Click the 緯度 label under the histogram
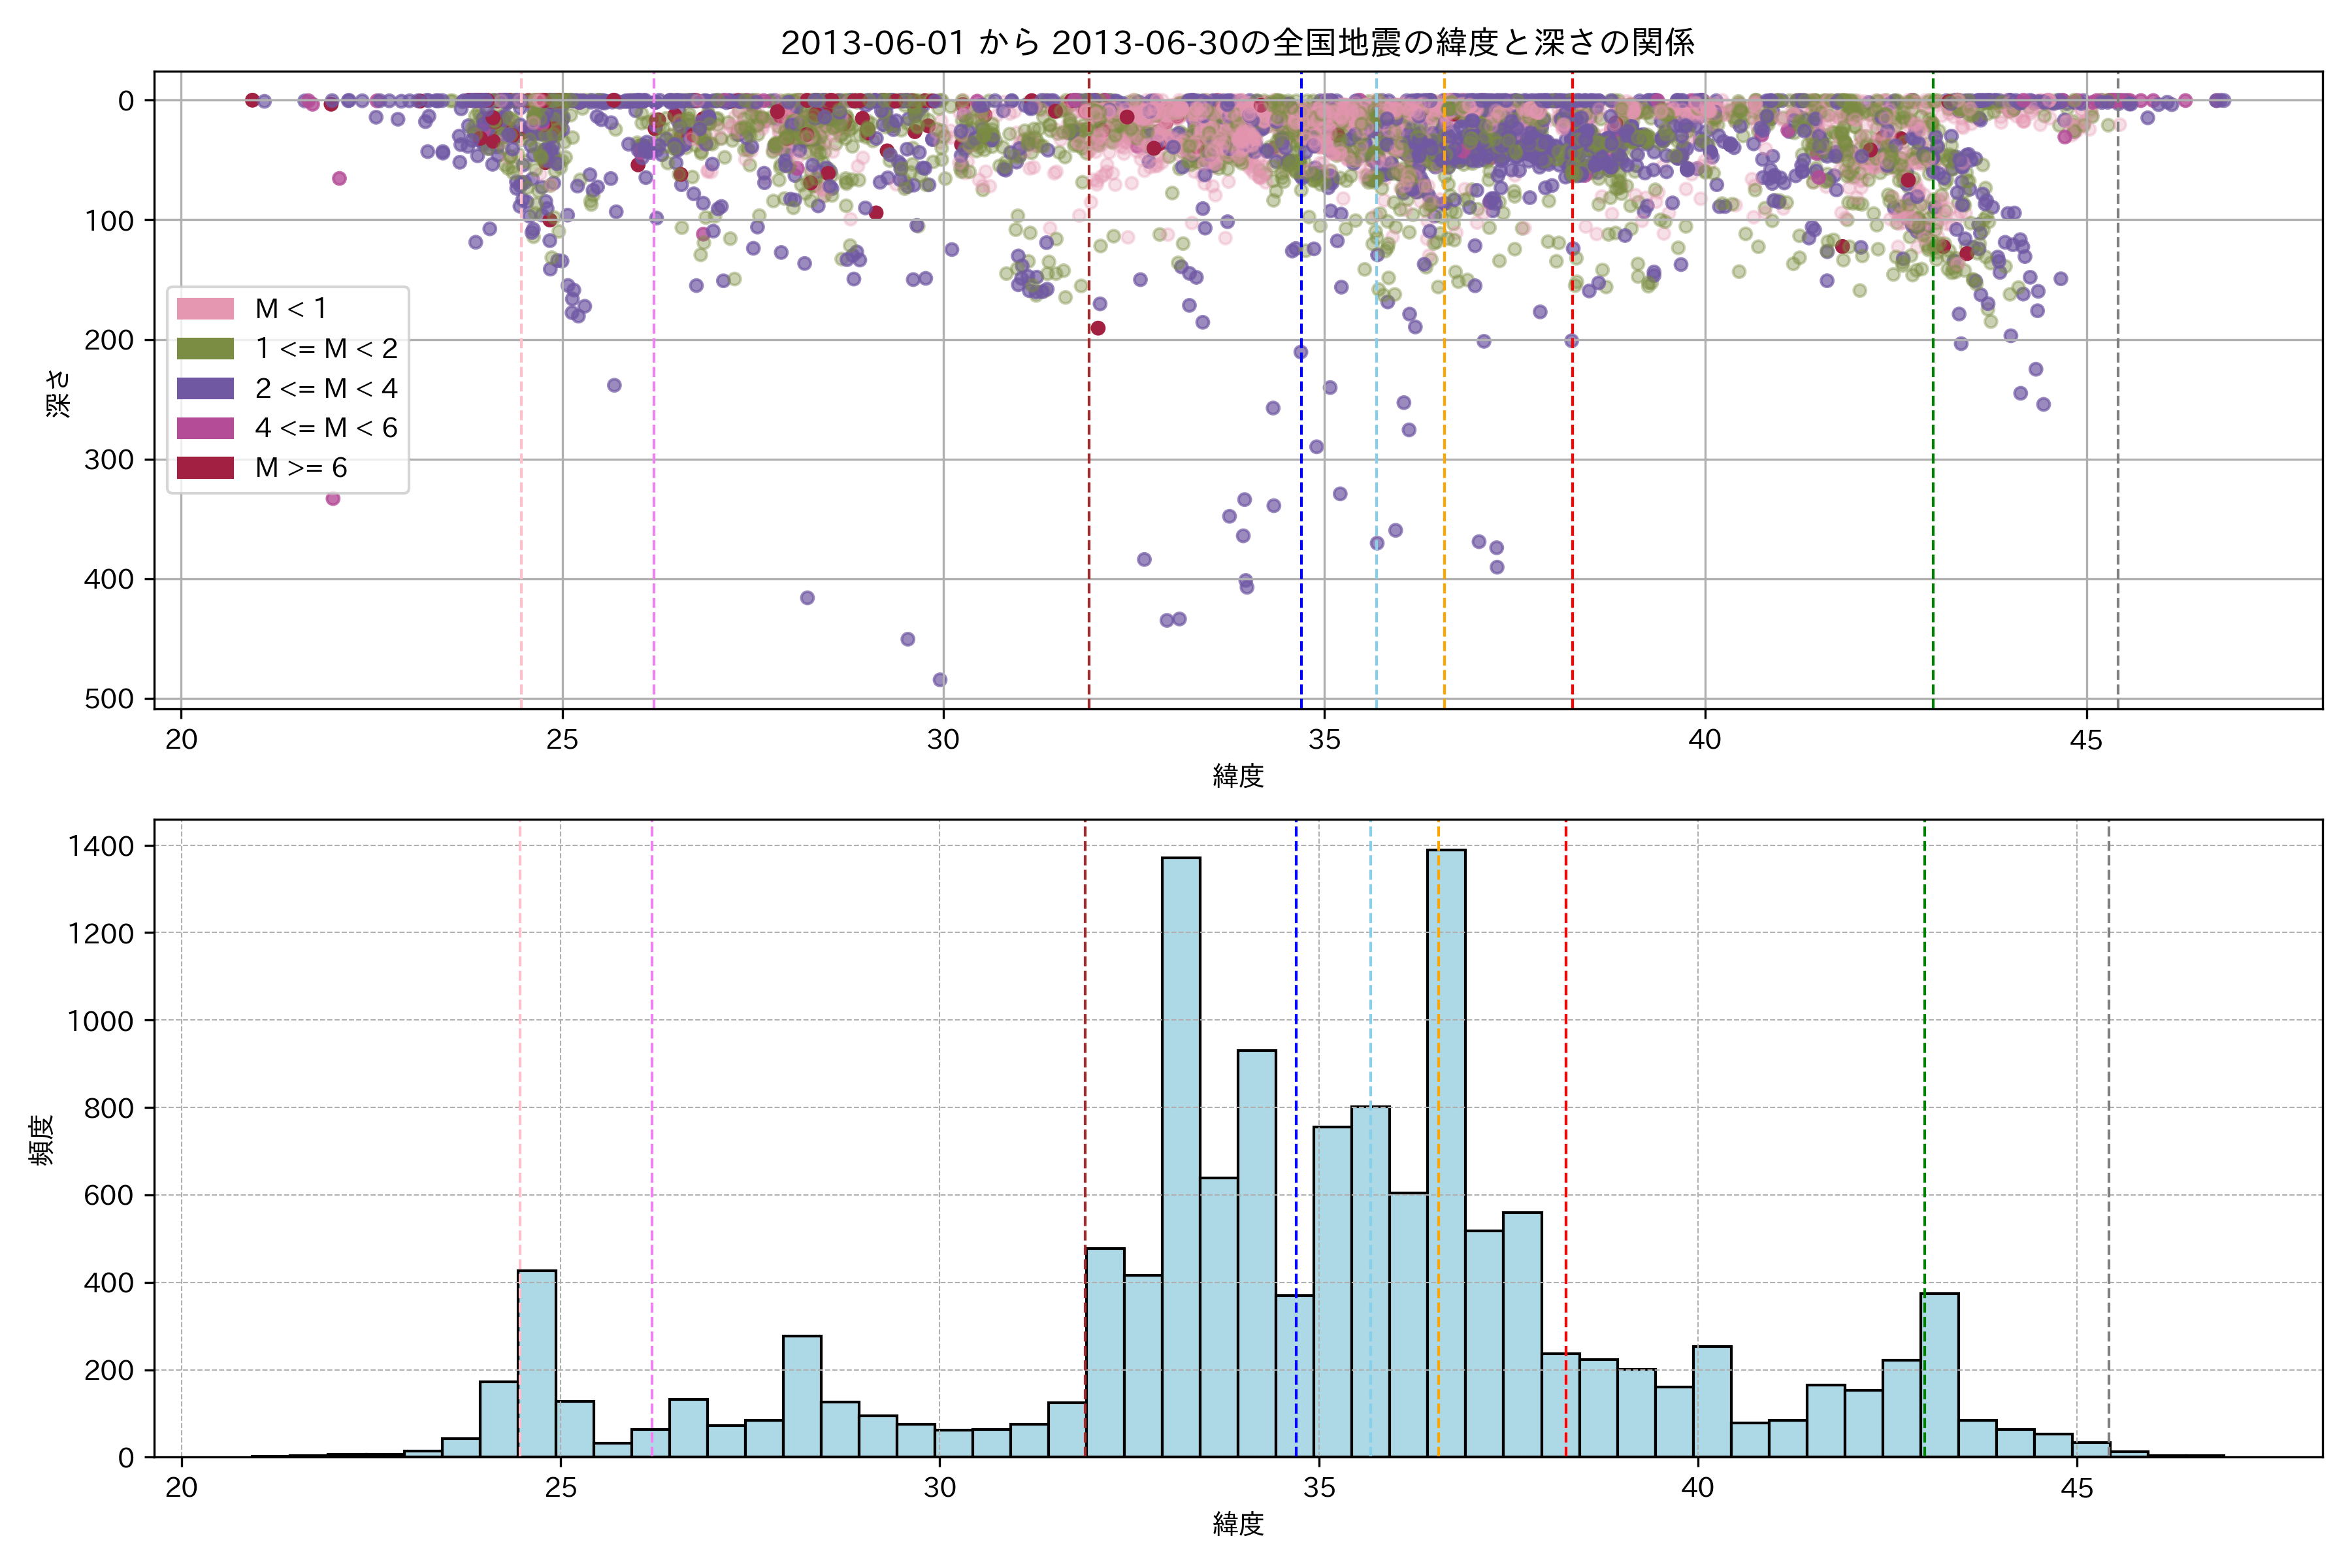The width and height of the screenshot is (2352, 1568). 1238,1524
